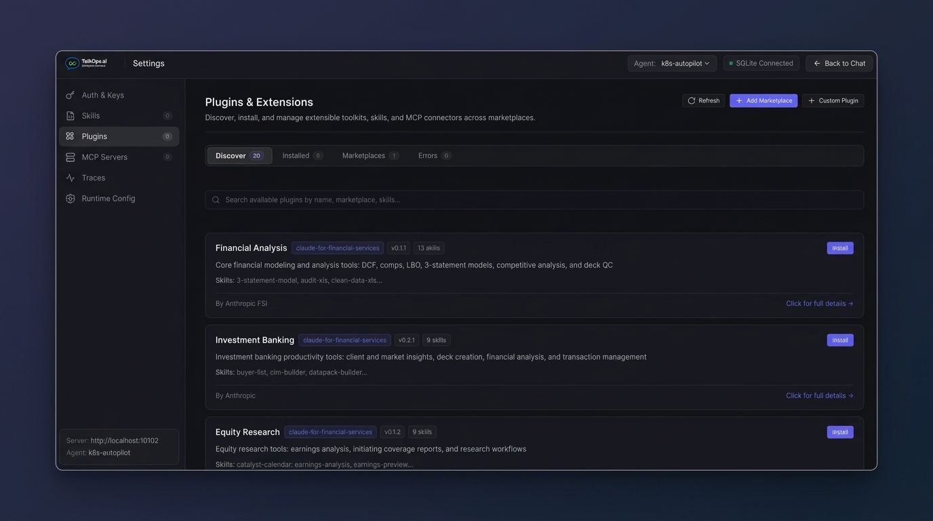The height and width of the screenshot is (521, 933).
Task: Click the Equity Research plugin title
Action: point(247,432)
